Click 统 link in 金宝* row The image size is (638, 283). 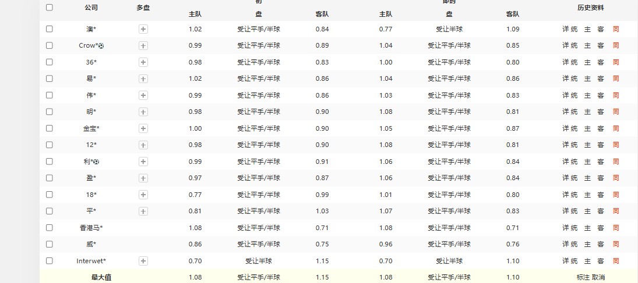tap(574, 128)
